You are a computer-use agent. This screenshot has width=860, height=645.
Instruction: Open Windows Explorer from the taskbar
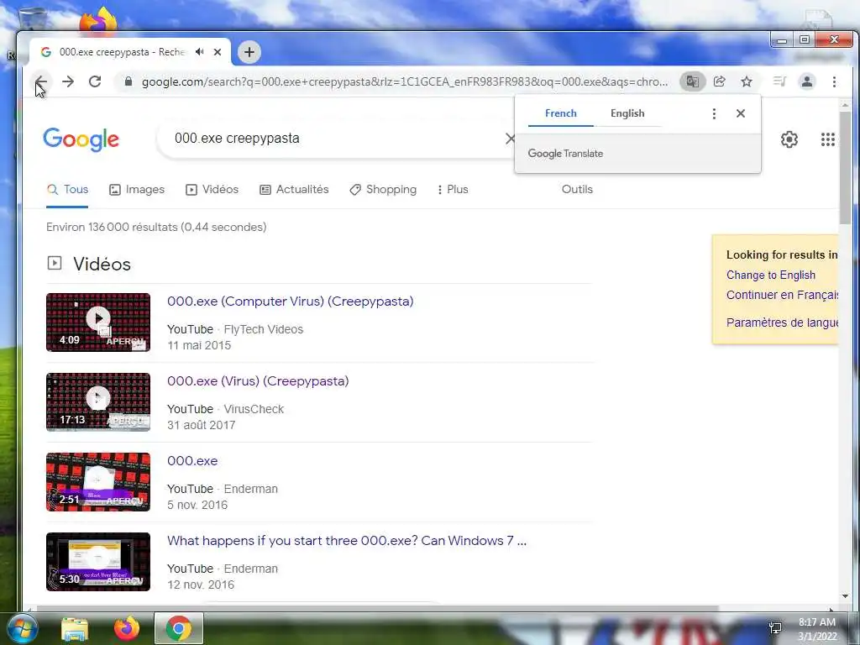click(75, 628)
